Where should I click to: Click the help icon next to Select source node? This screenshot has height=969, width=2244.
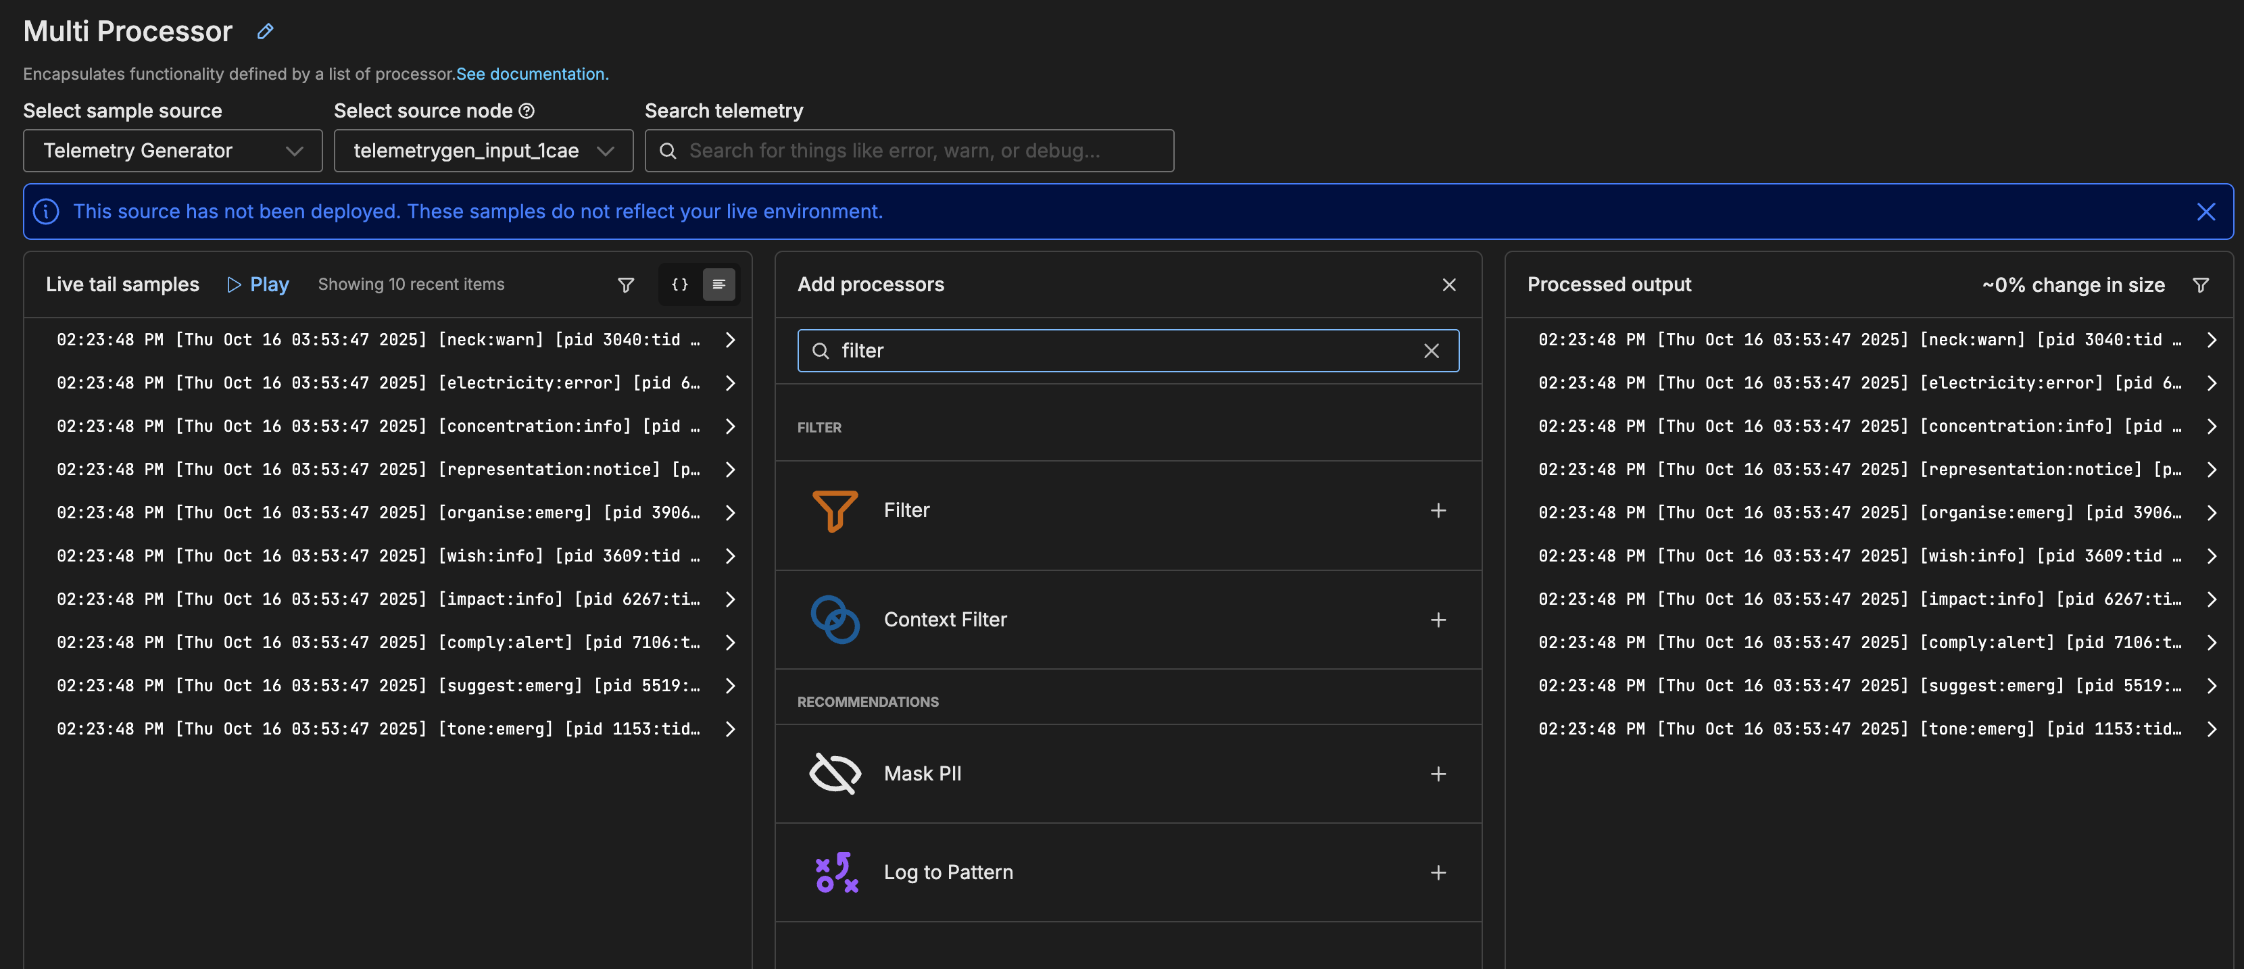(x=526, y=111)
